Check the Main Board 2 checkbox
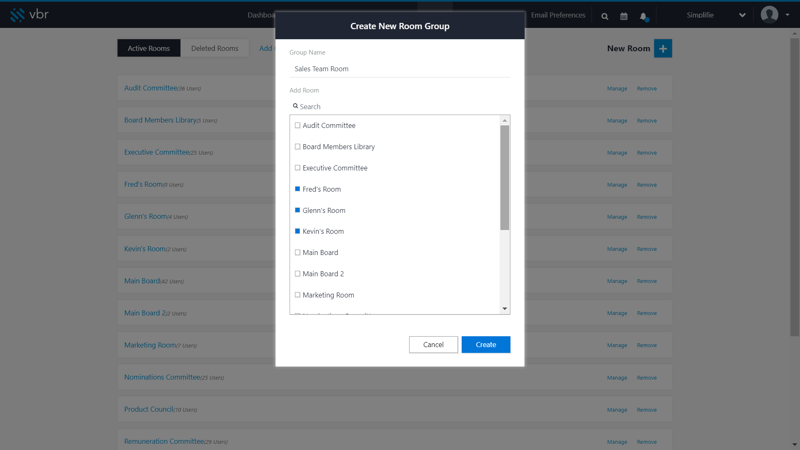The image size is (800, 450). pos(297,274)
